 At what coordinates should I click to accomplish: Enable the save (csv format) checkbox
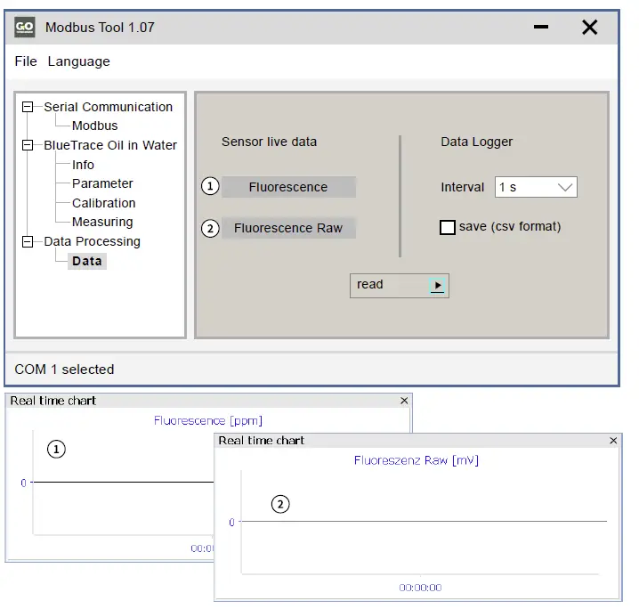[x=447, y=227]
